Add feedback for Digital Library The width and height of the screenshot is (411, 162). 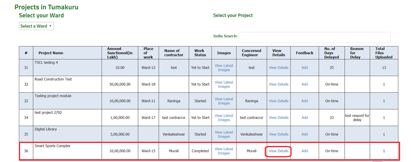coord(305,134)
